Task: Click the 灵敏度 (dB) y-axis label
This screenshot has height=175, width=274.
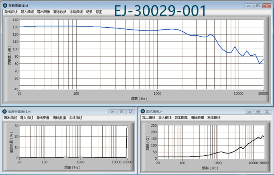Action: pyautogui.click(x=9, y=55)
